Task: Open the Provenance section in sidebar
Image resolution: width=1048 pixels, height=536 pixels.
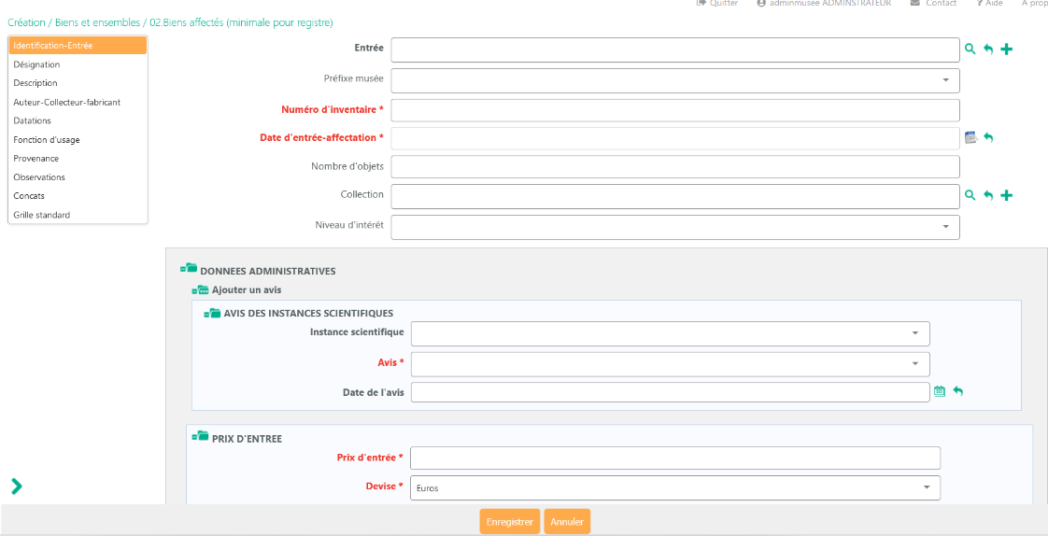Action: pos(35,159)
